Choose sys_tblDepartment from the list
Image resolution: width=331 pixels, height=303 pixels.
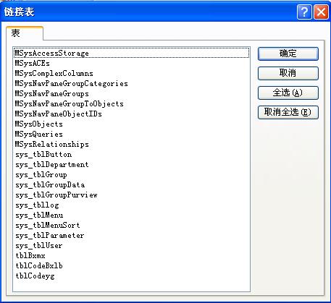132,164
